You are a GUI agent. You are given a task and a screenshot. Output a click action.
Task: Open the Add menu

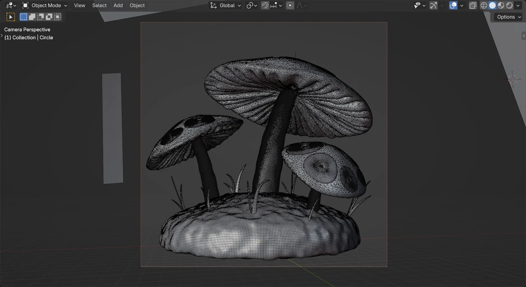(x=118, y=5)
